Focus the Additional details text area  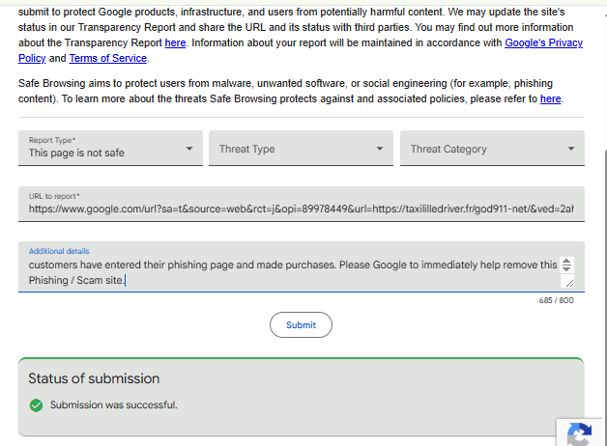[290, 272]
